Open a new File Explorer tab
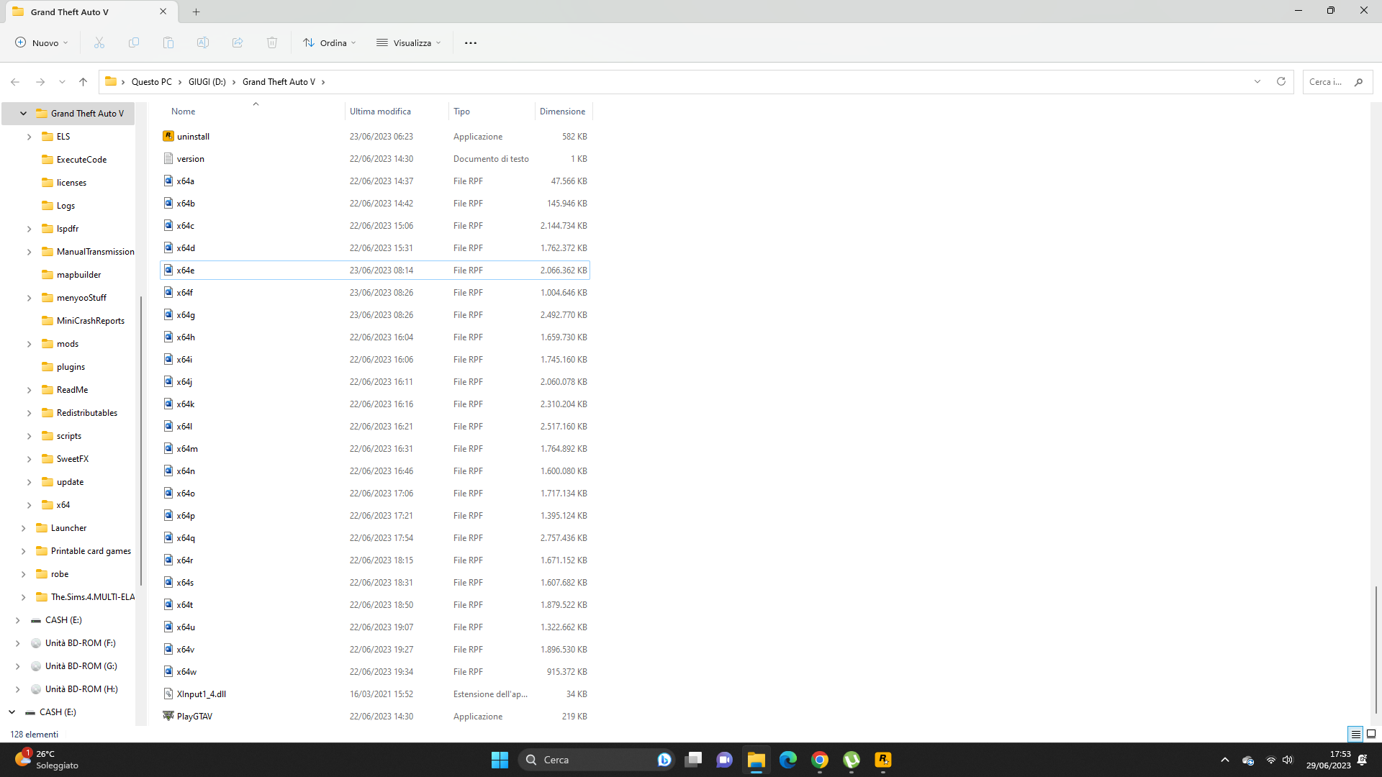Viewport: 1382px width, 777px height. point(197,12)
